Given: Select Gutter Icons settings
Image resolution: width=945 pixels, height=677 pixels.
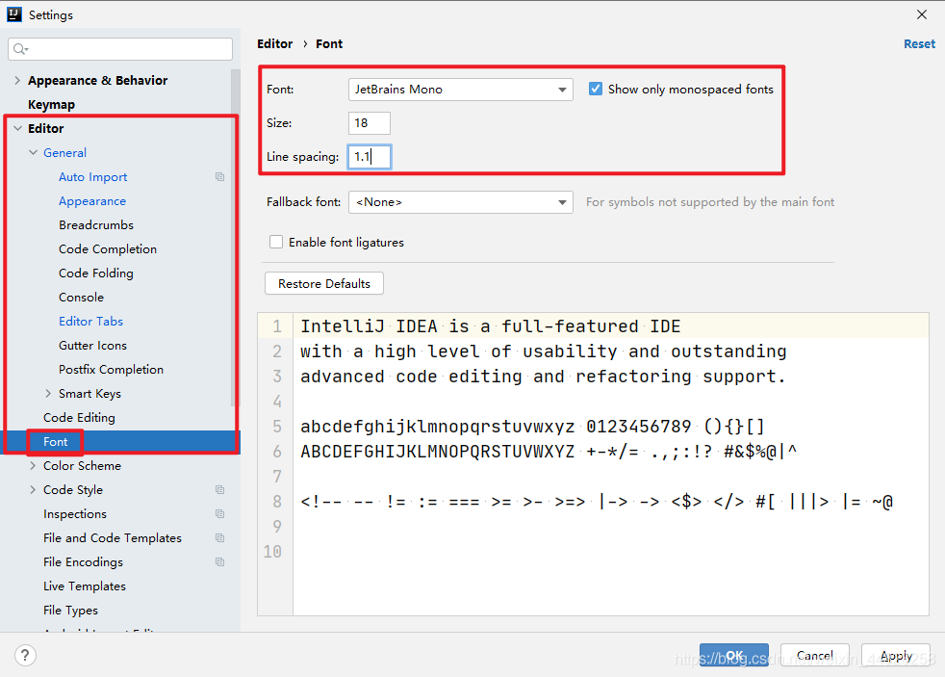Looking at the screenshot, I should (92, 346).
